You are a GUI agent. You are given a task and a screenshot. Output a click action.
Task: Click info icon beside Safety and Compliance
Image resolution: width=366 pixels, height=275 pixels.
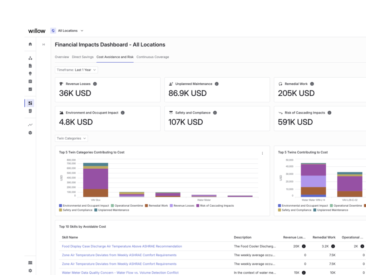215,113
